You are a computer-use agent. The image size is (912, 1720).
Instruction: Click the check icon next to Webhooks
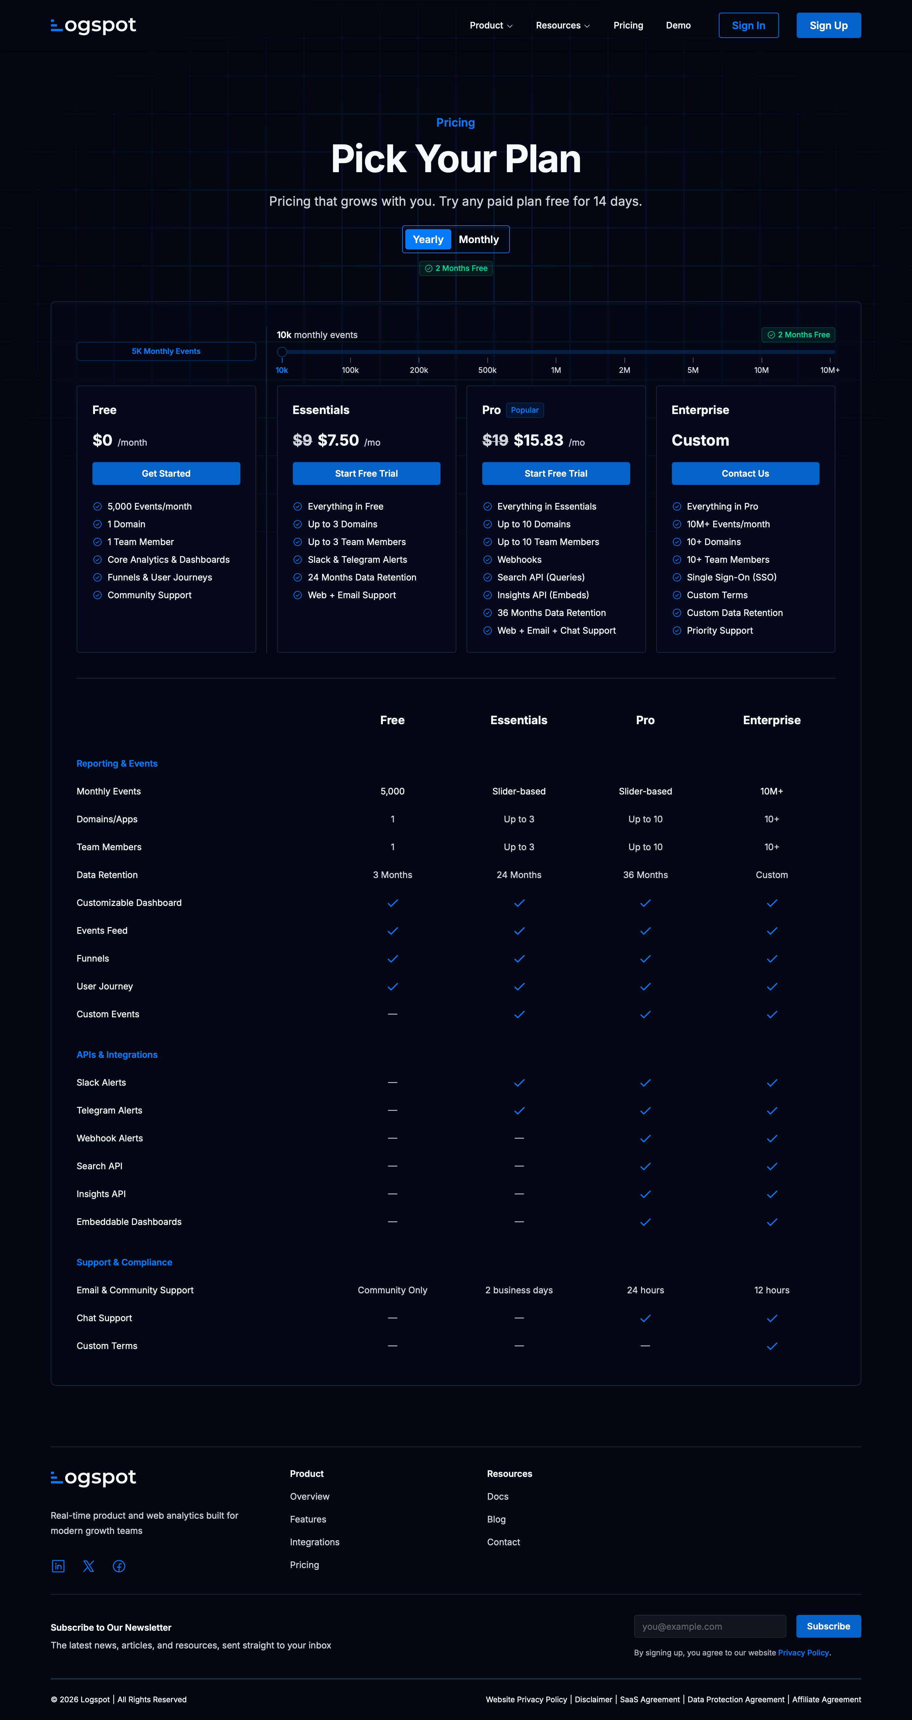point(488,560)
